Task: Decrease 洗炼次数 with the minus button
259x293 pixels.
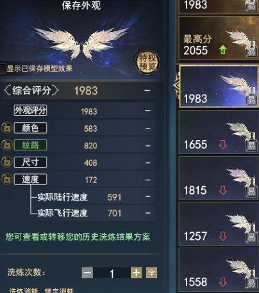Action: point(87,273)
